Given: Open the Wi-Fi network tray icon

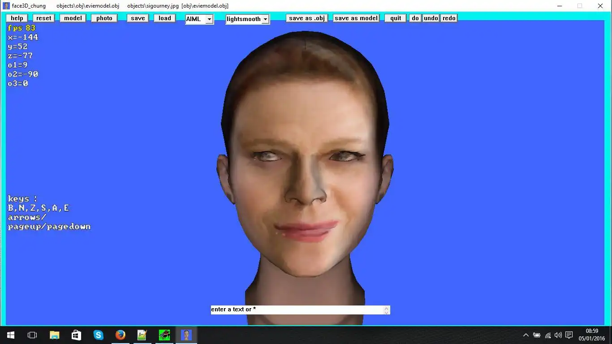Looking at the screenshot, I should [x=547, y=335].
